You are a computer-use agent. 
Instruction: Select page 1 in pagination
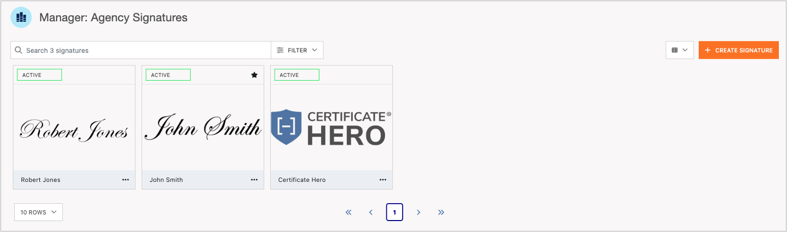(395, 212)
